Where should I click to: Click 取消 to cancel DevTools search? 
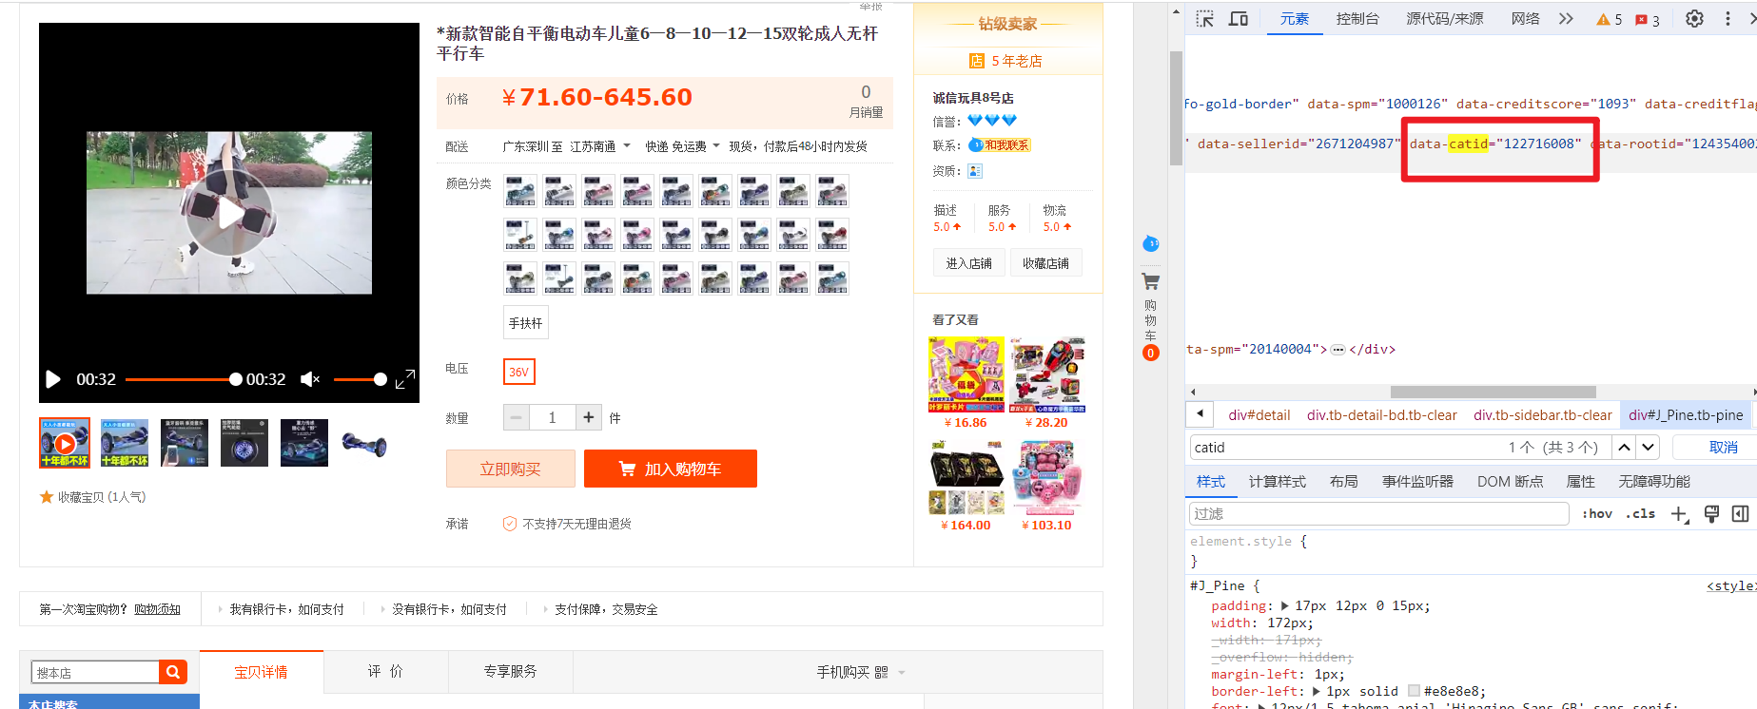(1723, 447)
